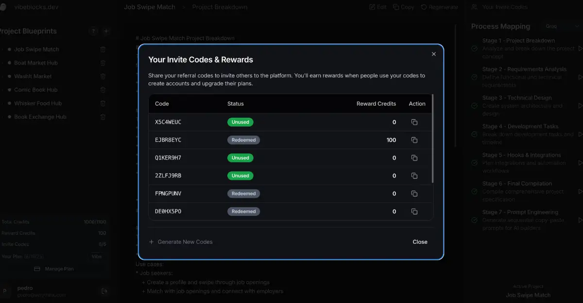Copy the Q1KER9H7 invite code
583x303 pixels.
(x=414, y=158)
